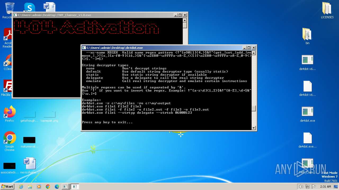This screenshot has width=339, height=190.
Task: Click the 'String decrypter types' heading
Action: [x=105, y=65]
